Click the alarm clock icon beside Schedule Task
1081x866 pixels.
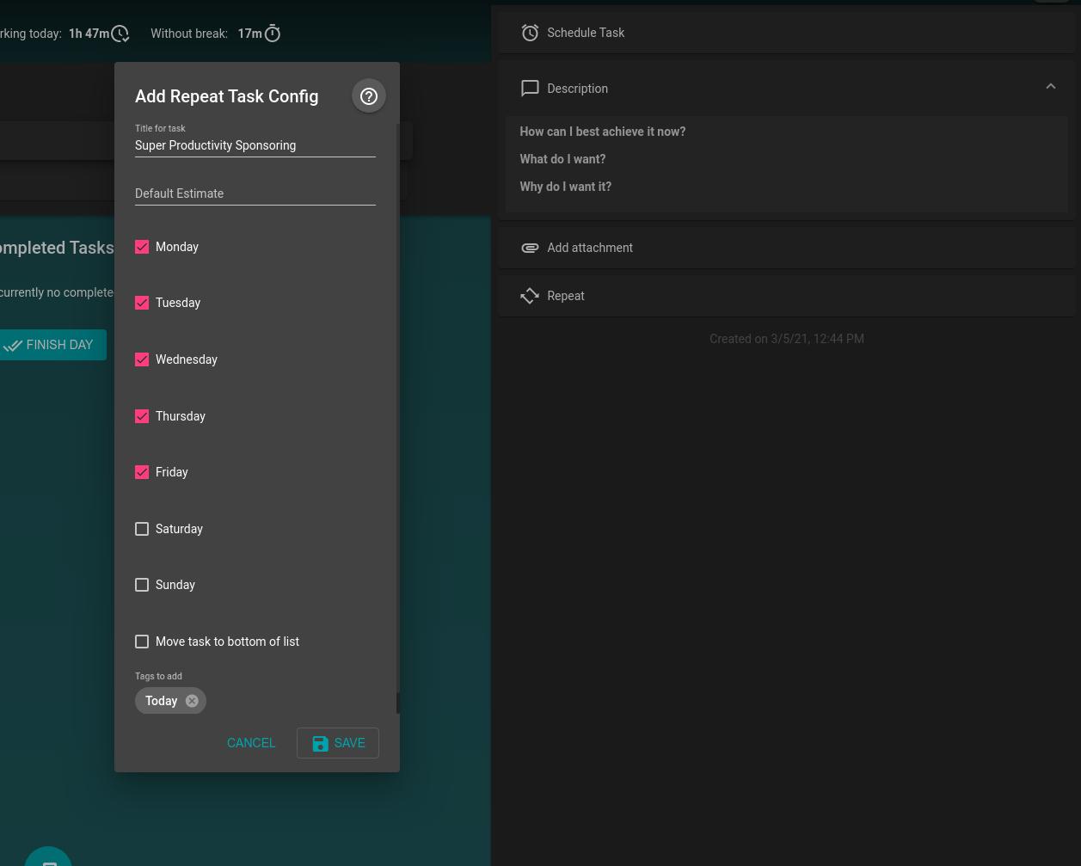530,32
